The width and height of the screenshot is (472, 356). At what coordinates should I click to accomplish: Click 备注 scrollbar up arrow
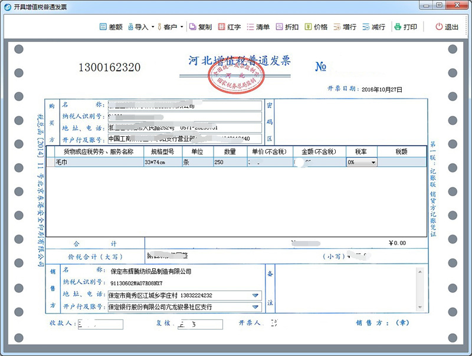click(x=420, y=272)
